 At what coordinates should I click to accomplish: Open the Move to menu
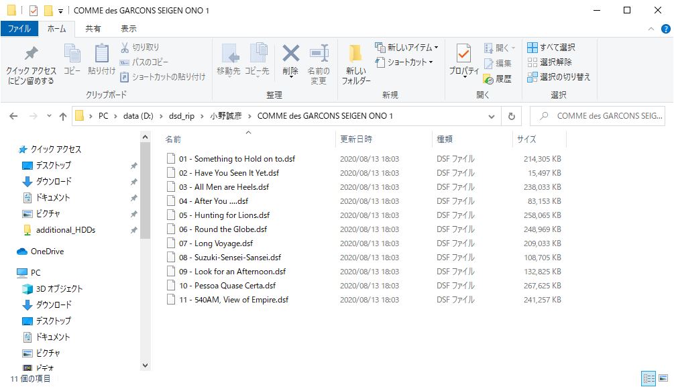(x=228, y=60)
